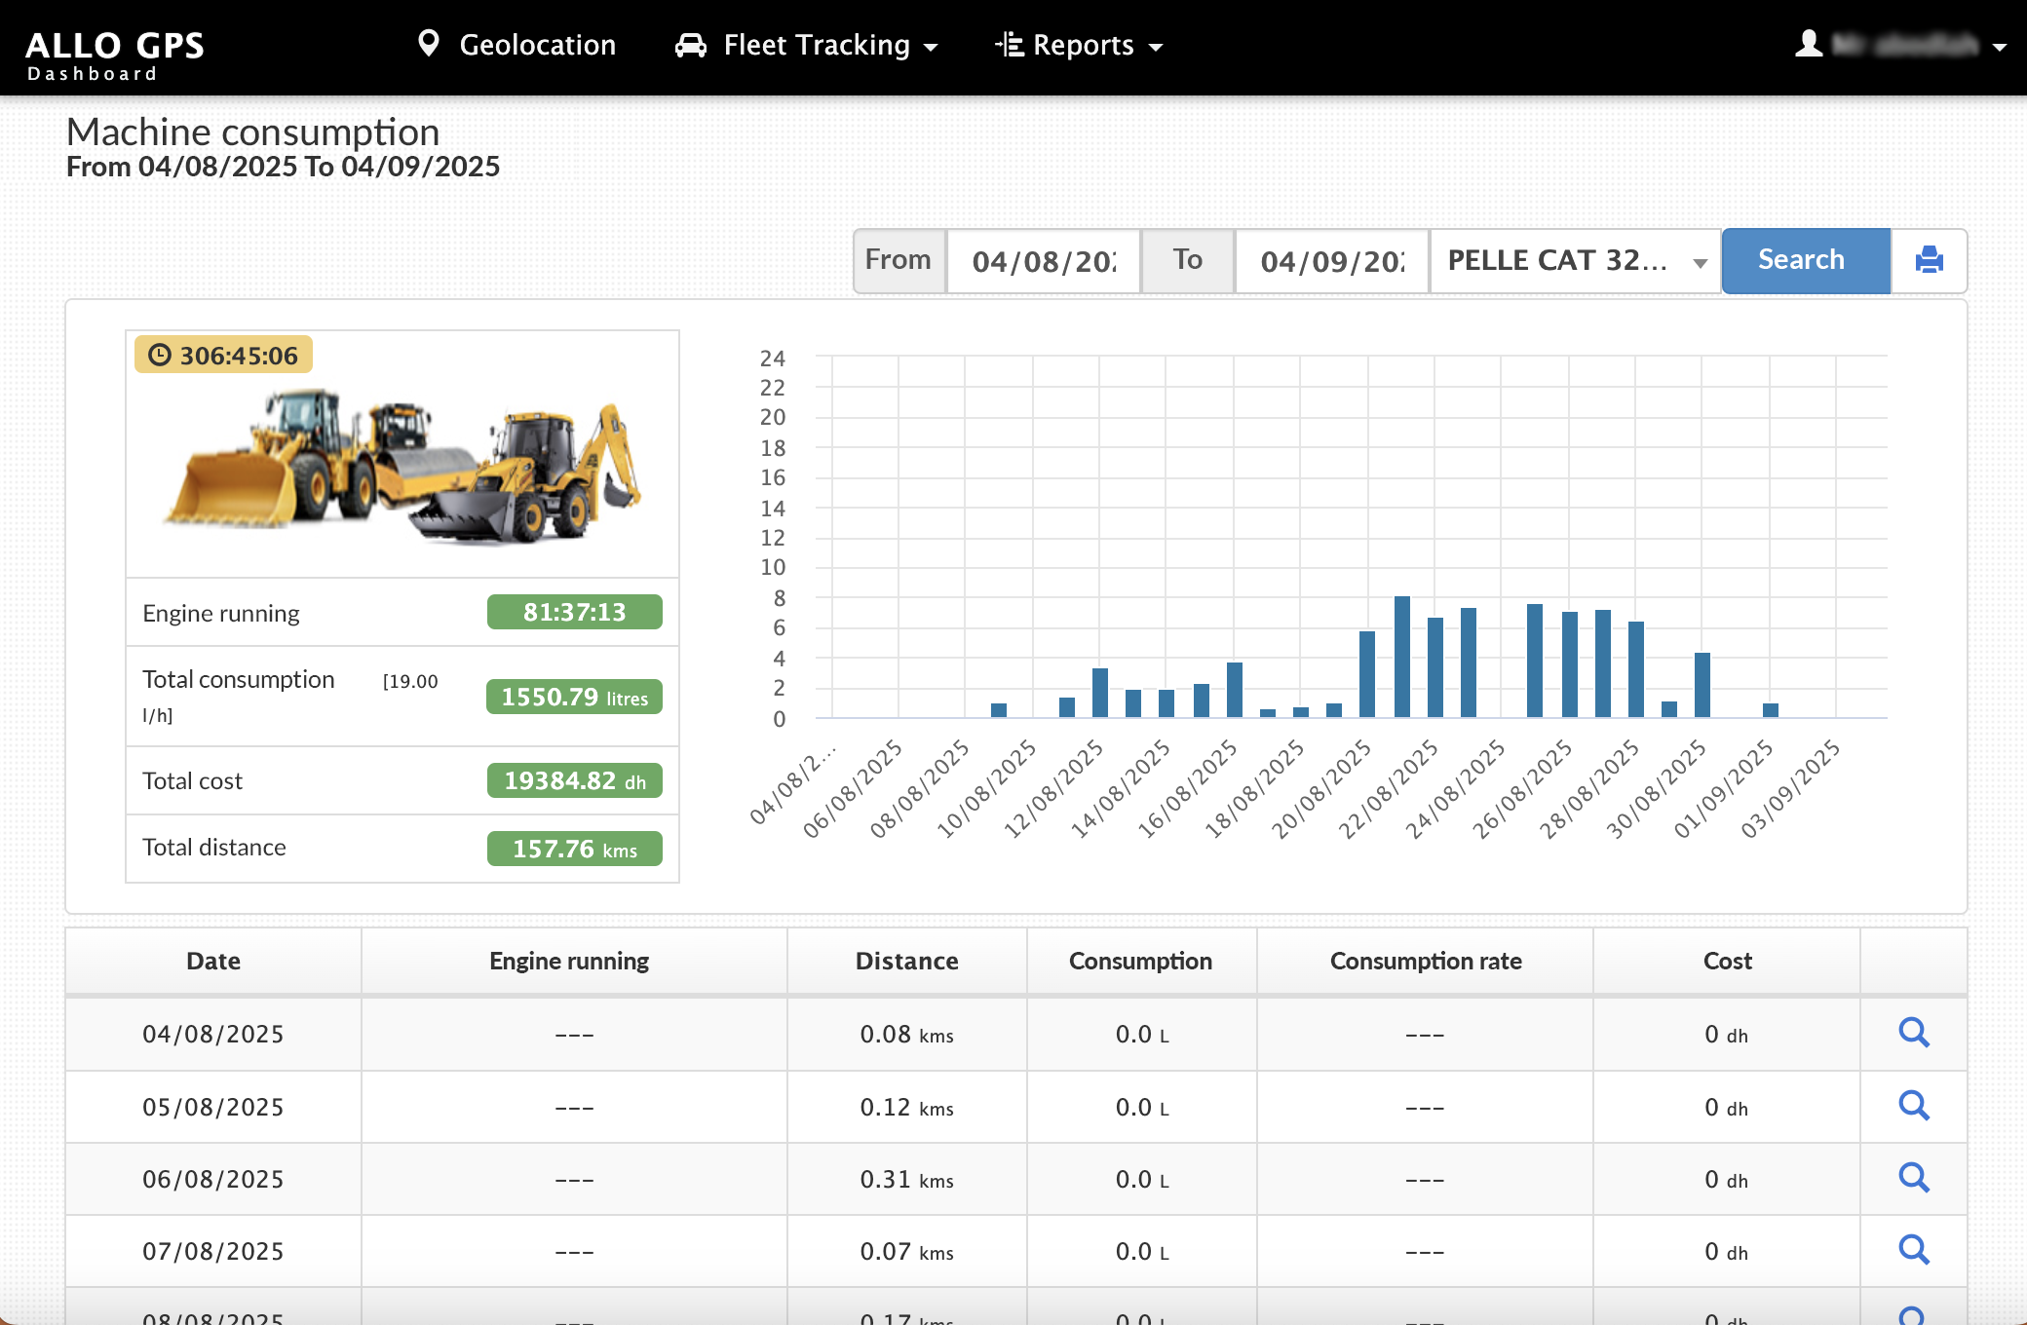Viewport: 2027px width, 1325px height.
Task: Open details for 04/08/2025 row magnifier
Action: click(x=1913, y=1033)
